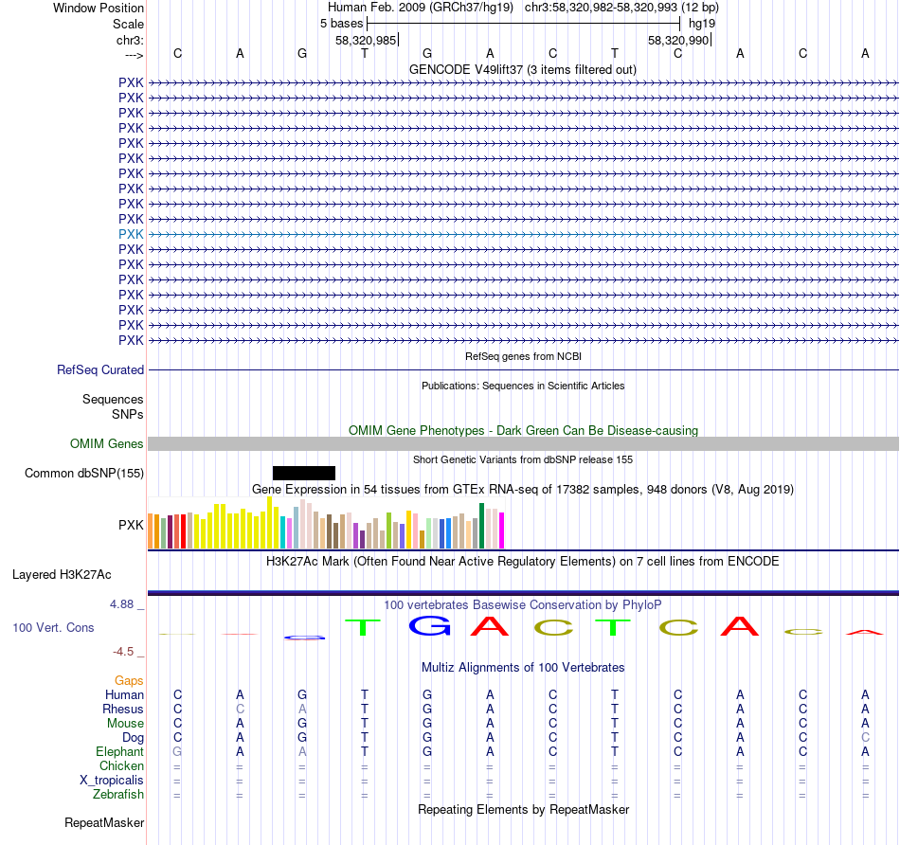Click the black Common dbSNP variant block
The image size is (900, 845).
click(x=304, y=473)
